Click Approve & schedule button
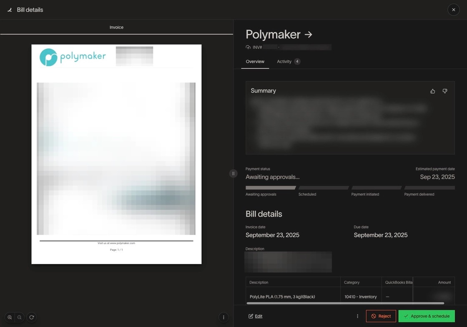467x327 pixels. pos(426,316)
